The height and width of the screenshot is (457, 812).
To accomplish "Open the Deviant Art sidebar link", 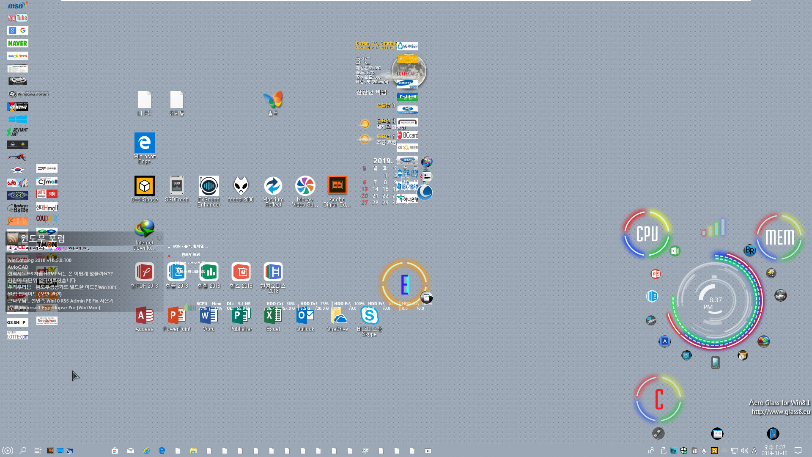I will [18, 132].
